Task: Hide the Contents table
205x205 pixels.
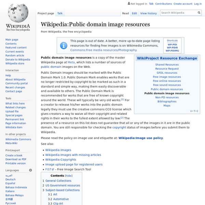Action: [x=69, y=176]
